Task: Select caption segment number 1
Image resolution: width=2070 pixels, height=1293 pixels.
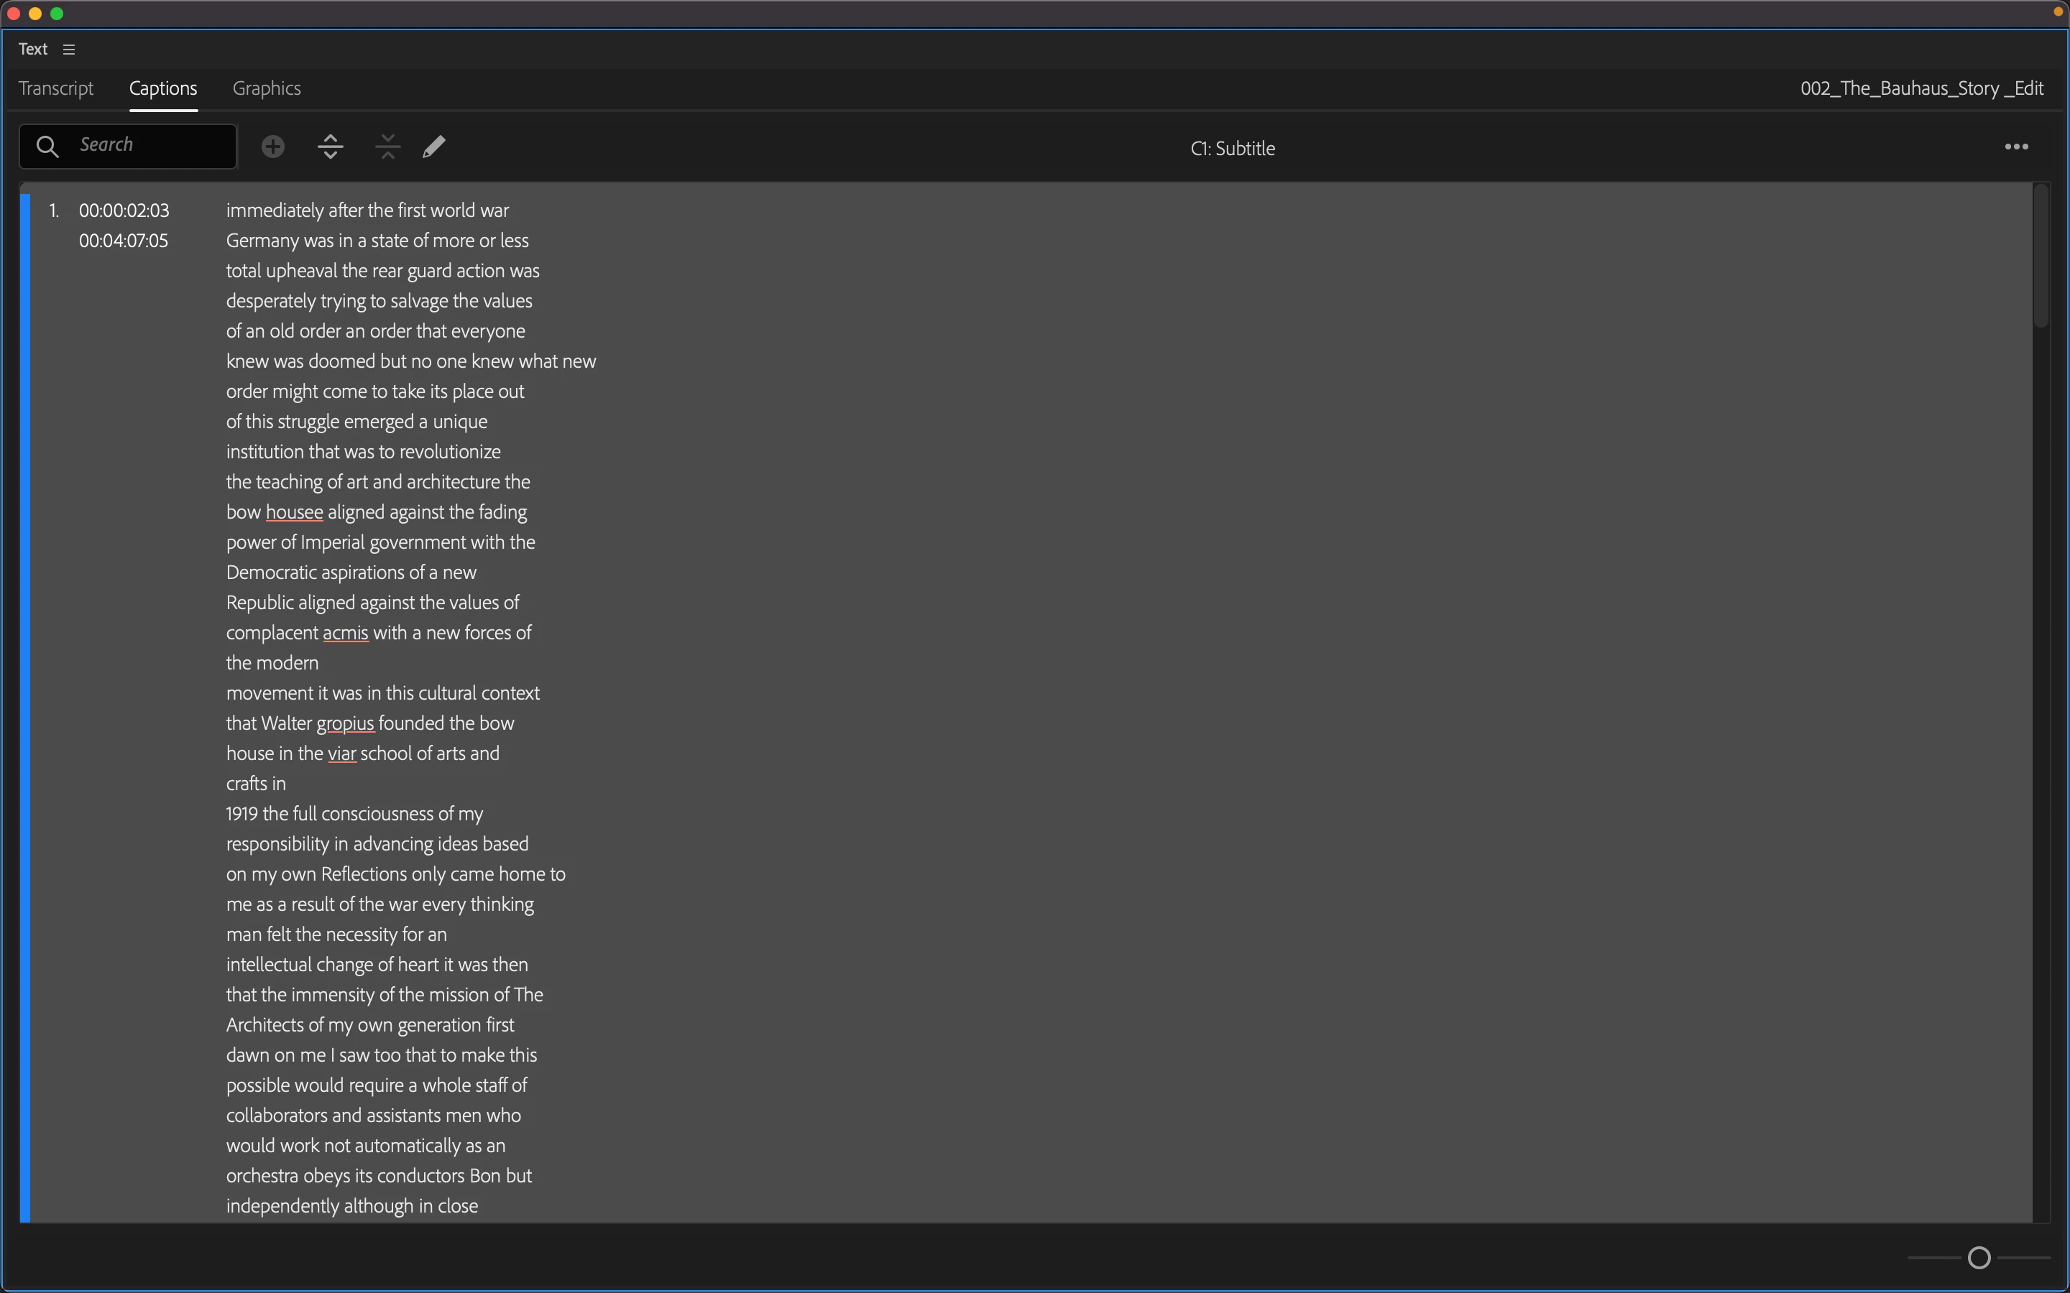Action: 54,210
